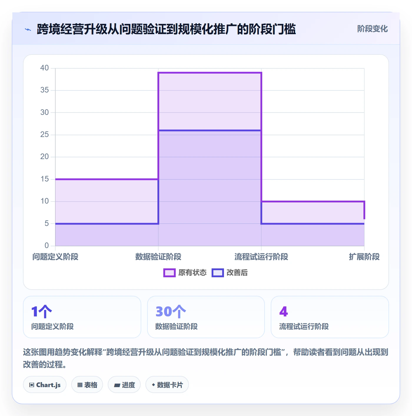Select the 表格 tag chip
Viewport: 412px width, 416px height.
(87, 384)
